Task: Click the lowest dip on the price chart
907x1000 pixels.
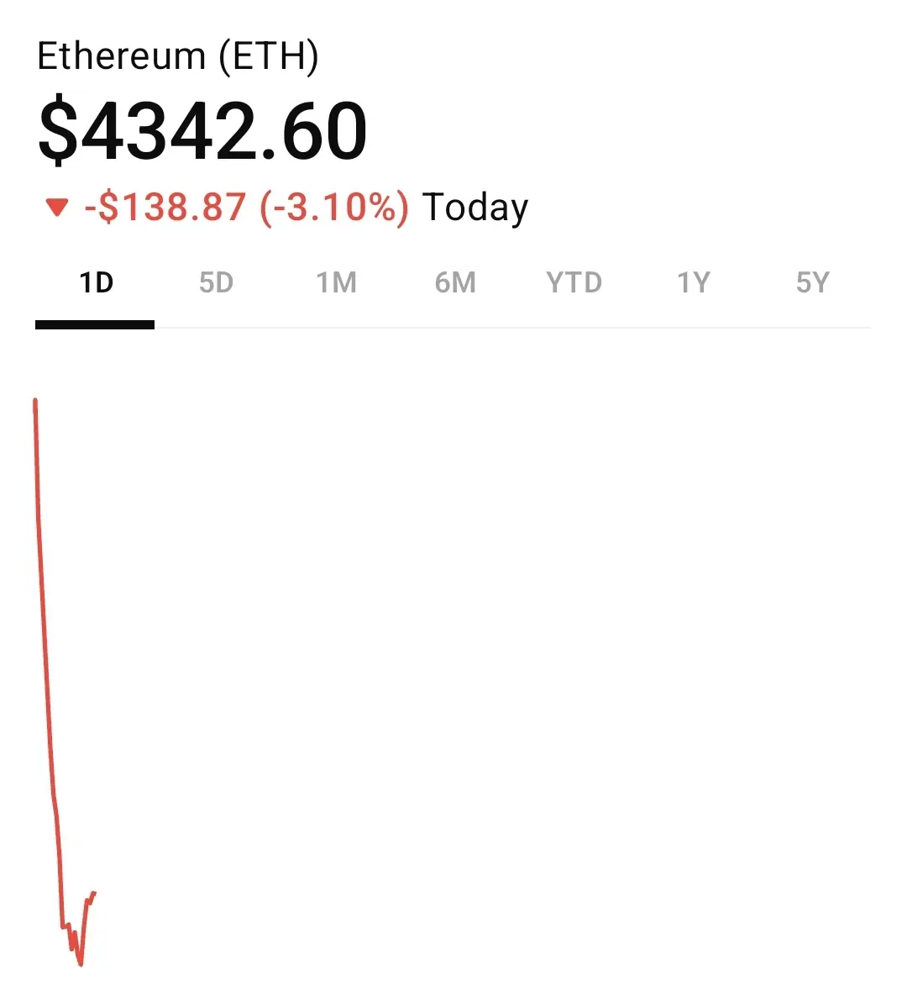Action: click(x=81, y=963)
